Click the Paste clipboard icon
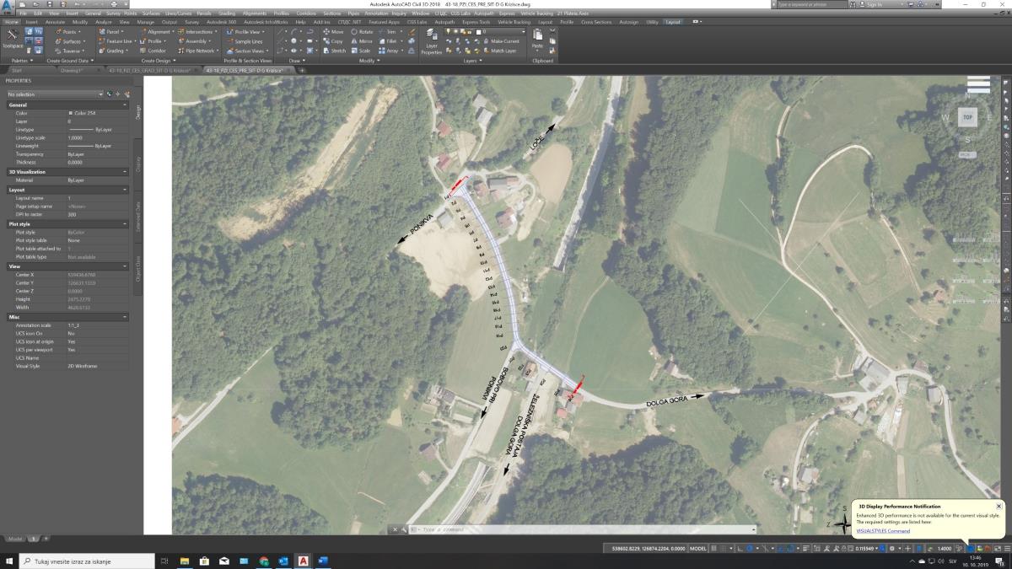This screenshot has height=569, width=1012. tap(537, 39)
